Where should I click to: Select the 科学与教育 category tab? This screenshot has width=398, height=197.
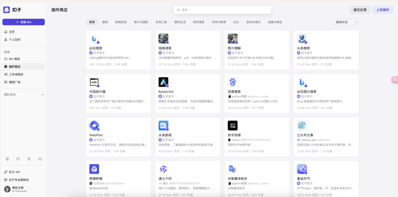coord(219,22)
